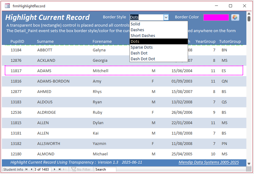Collapse the Border Style dropdown arrow
The width and height of the screenshot is (254, 174).
[x=166, y=17]
